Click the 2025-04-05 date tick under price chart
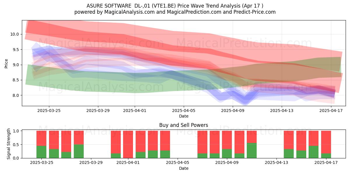The height and width of the screenshot is (175, 350). click(x=184, y=111)
